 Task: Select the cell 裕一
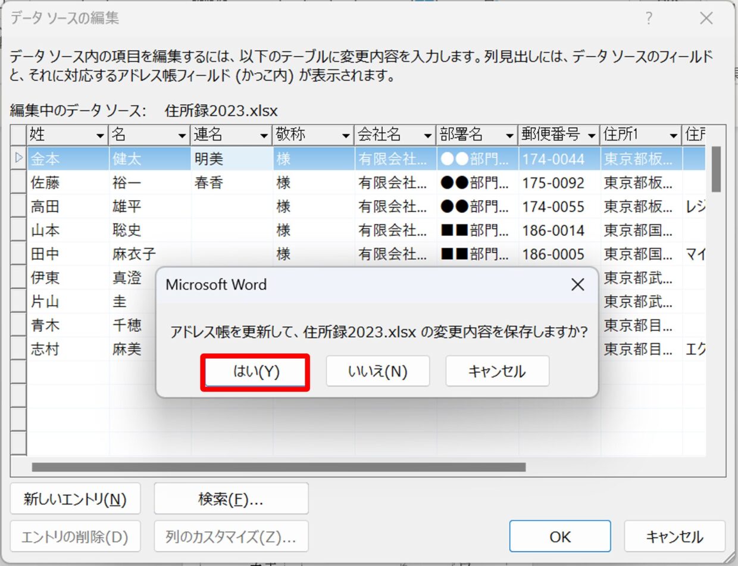click(150, 183)
